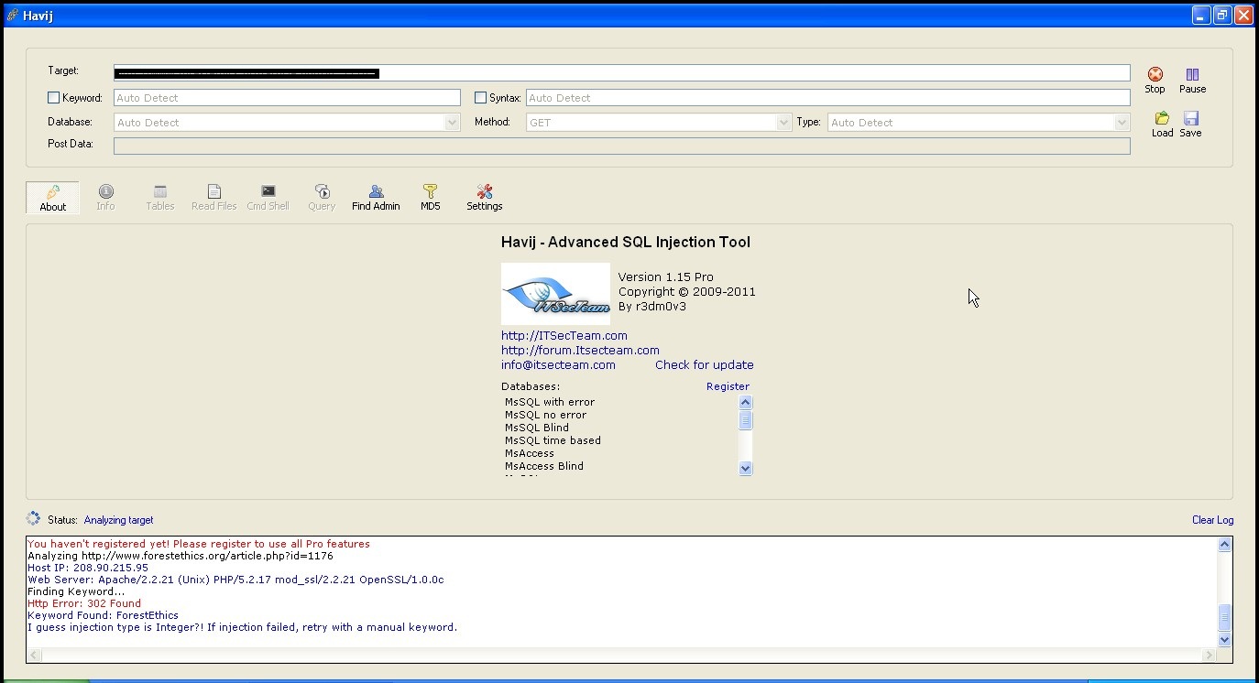Click the databases list scrollbar thumb

coord(745,420)
